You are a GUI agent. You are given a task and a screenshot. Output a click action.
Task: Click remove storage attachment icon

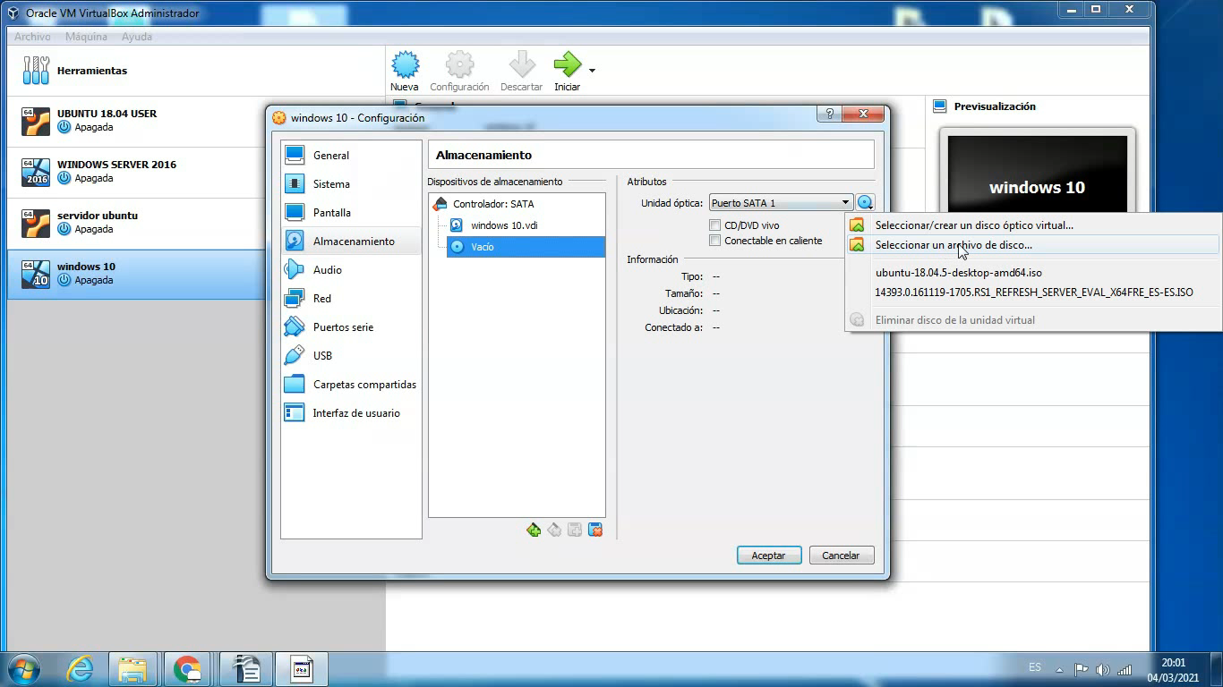coord(595,530)
